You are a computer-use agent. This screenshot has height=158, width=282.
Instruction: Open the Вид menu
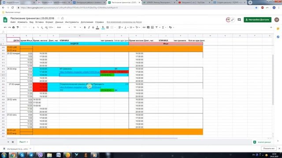coord(31,22)
